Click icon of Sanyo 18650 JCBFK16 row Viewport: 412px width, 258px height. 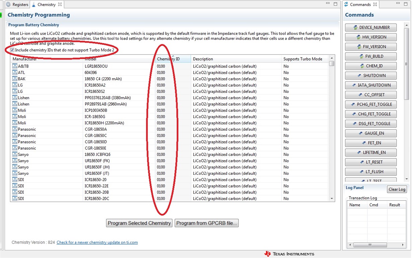click(x=15, y=154)
